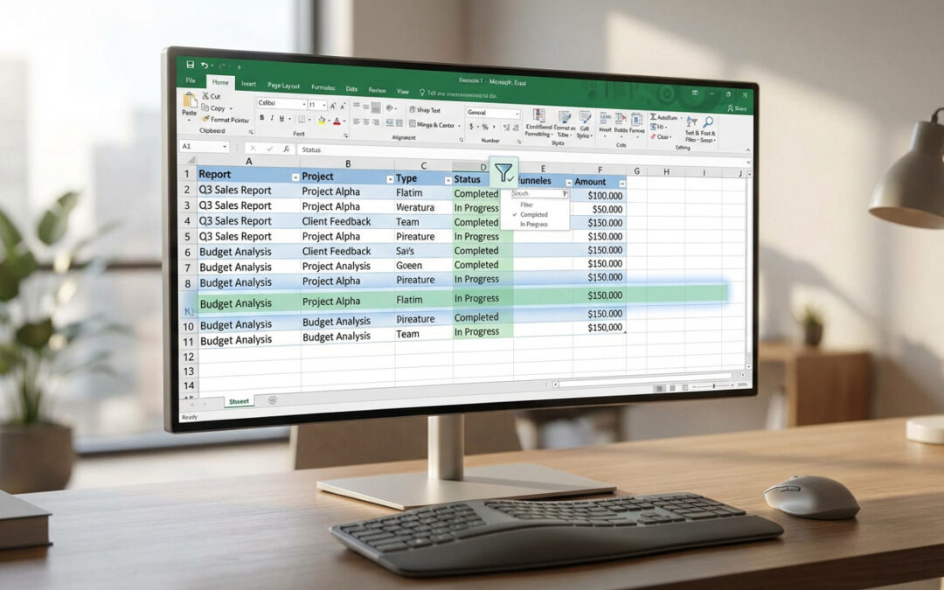Click the AutoSum icon
Viewport: 944px width, 590px height.
654,116
